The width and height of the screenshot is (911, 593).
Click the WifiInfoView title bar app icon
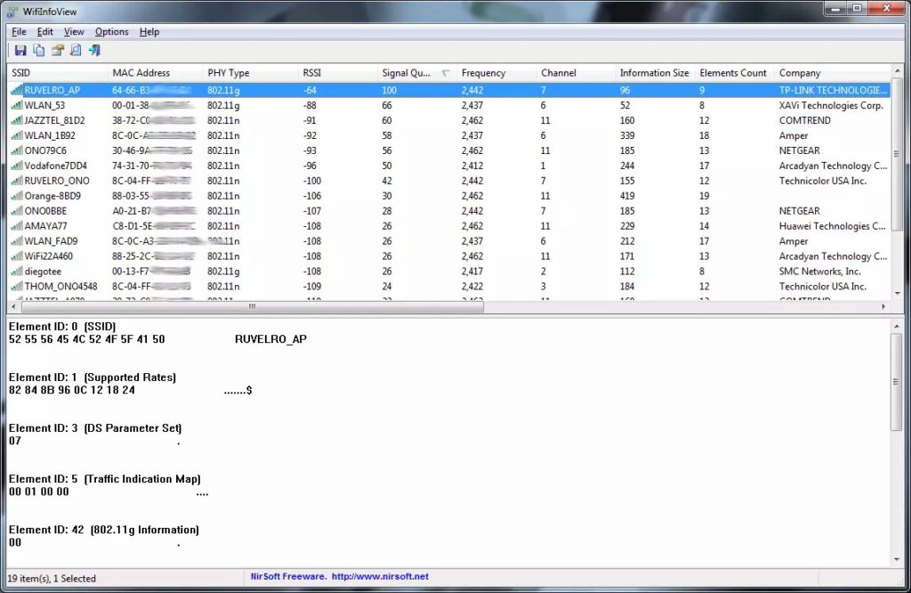(x=12, y=12)
